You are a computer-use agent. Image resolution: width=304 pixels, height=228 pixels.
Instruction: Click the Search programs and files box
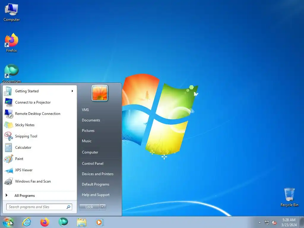(39, 207)
